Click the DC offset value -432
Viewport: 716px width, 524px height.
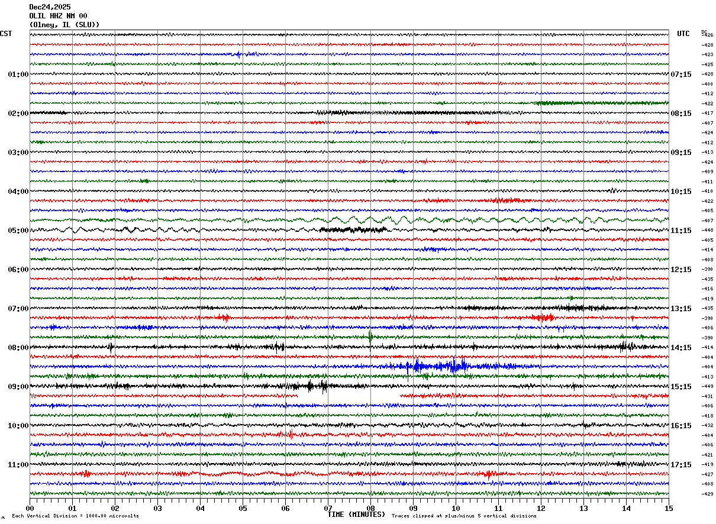(x=707, y=426)
